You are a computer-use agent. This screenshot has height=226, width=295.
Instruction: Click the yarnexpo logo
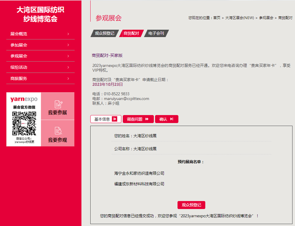(24, 99)
